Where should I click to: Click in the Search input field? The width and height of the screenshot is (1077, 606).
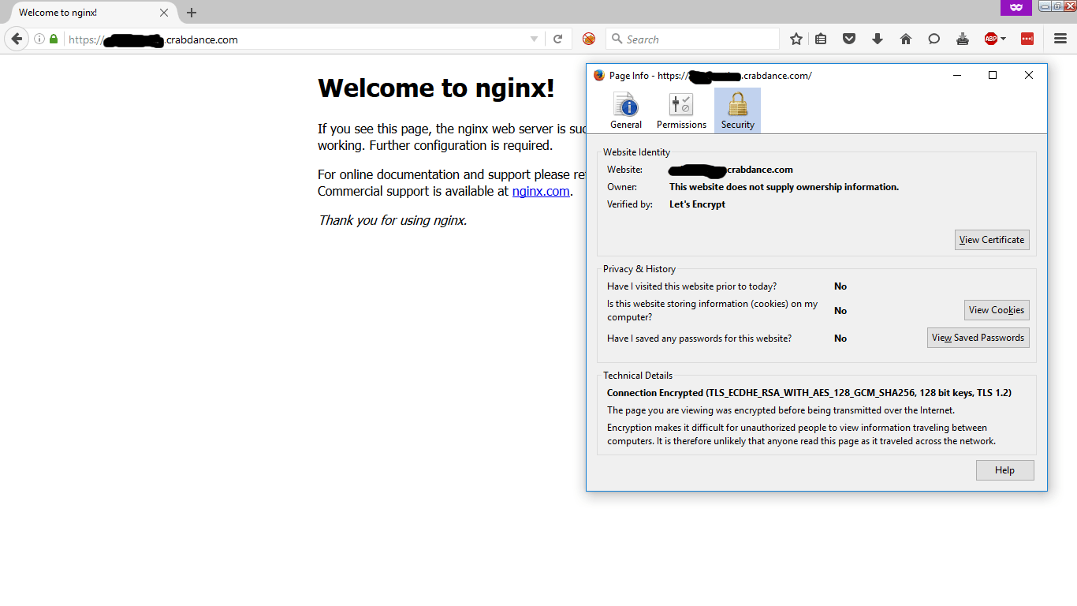[698, 39]
